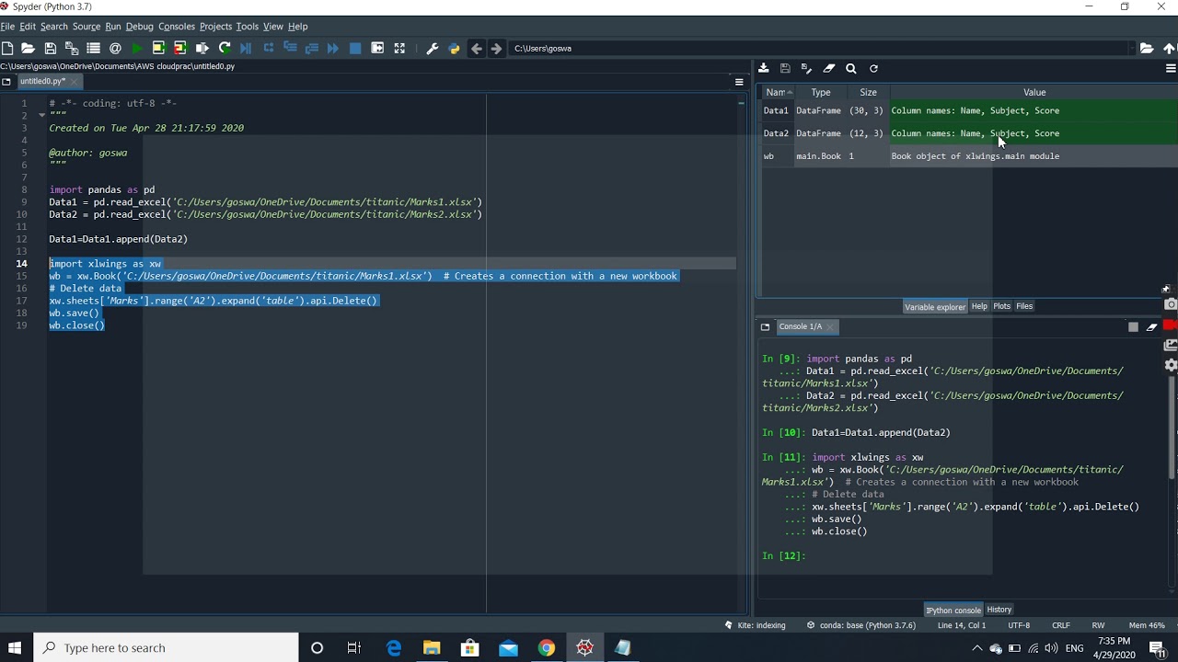The width and height of the screenshot is (1178, 662).
Task: Close the Console 1/A tab
Action: coord(830,326)
